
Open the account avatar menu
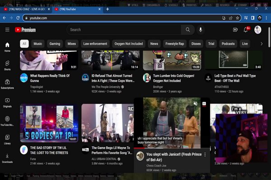tap(258, 30)
